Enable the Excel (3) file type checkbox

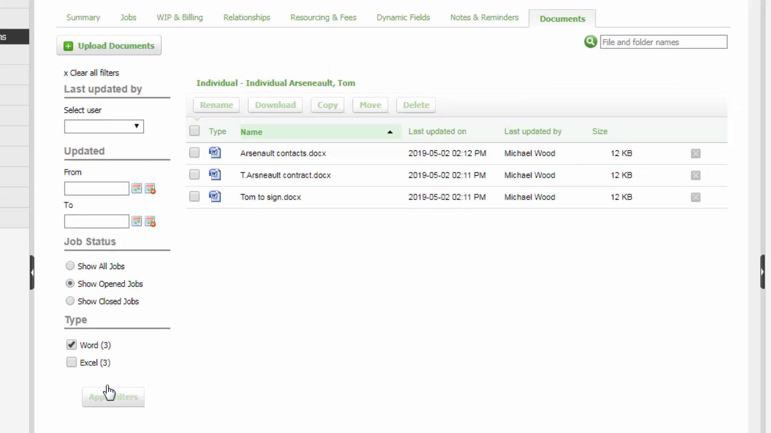71,362
